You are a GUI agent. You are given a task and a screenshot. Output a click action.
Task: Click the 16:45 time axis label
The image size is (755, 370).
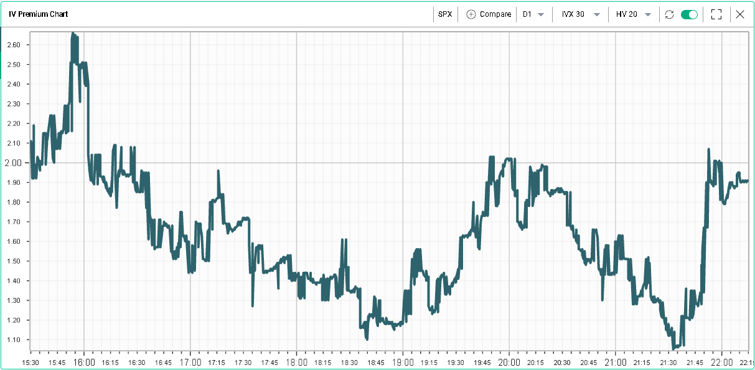164,363
